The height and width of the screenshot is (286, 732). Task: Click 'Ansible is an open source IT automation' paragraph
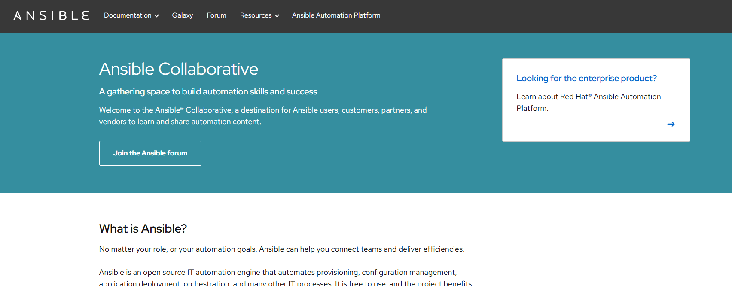(x=285, y=277)
